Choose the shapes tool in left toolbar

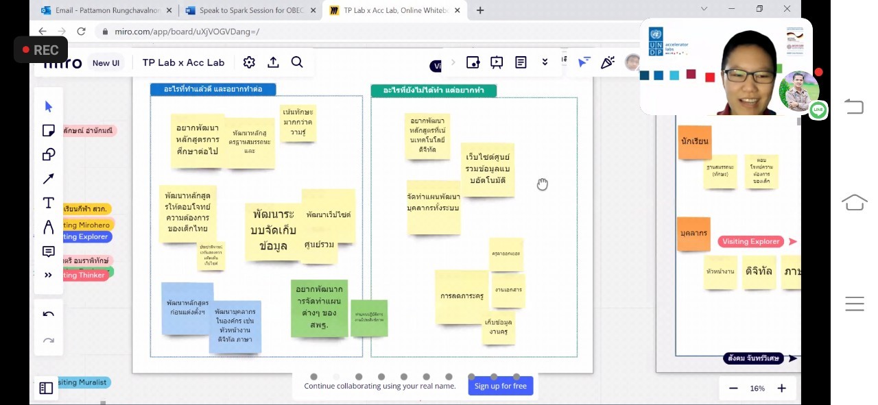click(x=49, y=154)
